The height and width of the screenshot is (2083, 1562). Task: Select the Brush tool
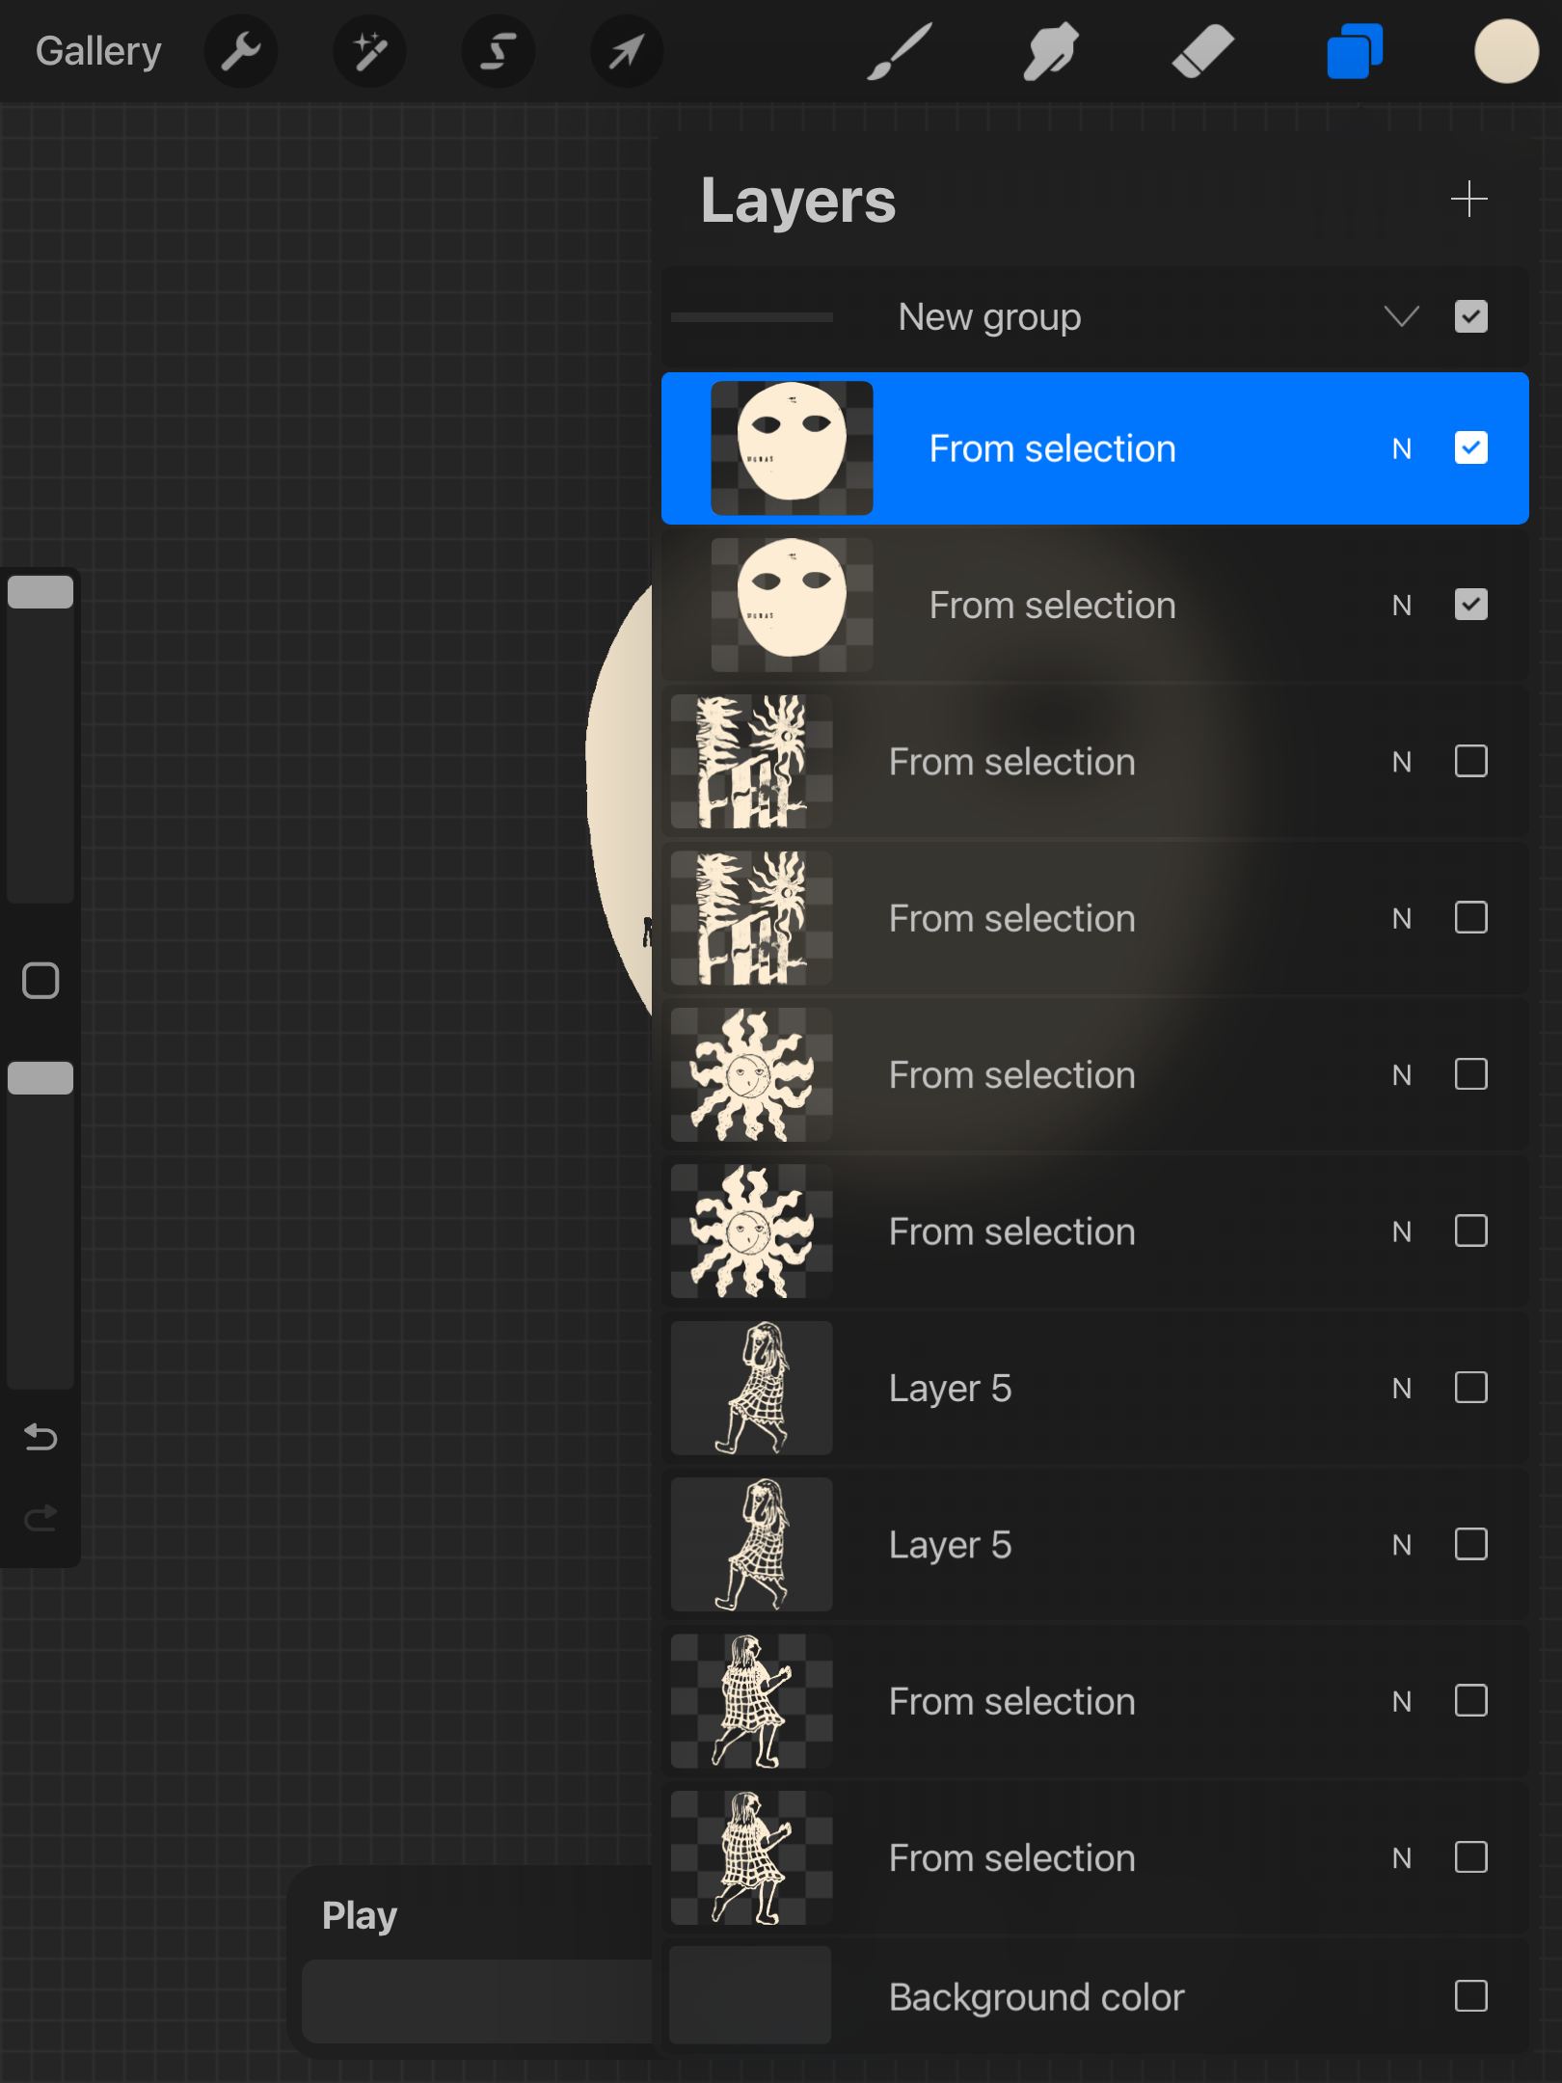(x=899, y=51)
